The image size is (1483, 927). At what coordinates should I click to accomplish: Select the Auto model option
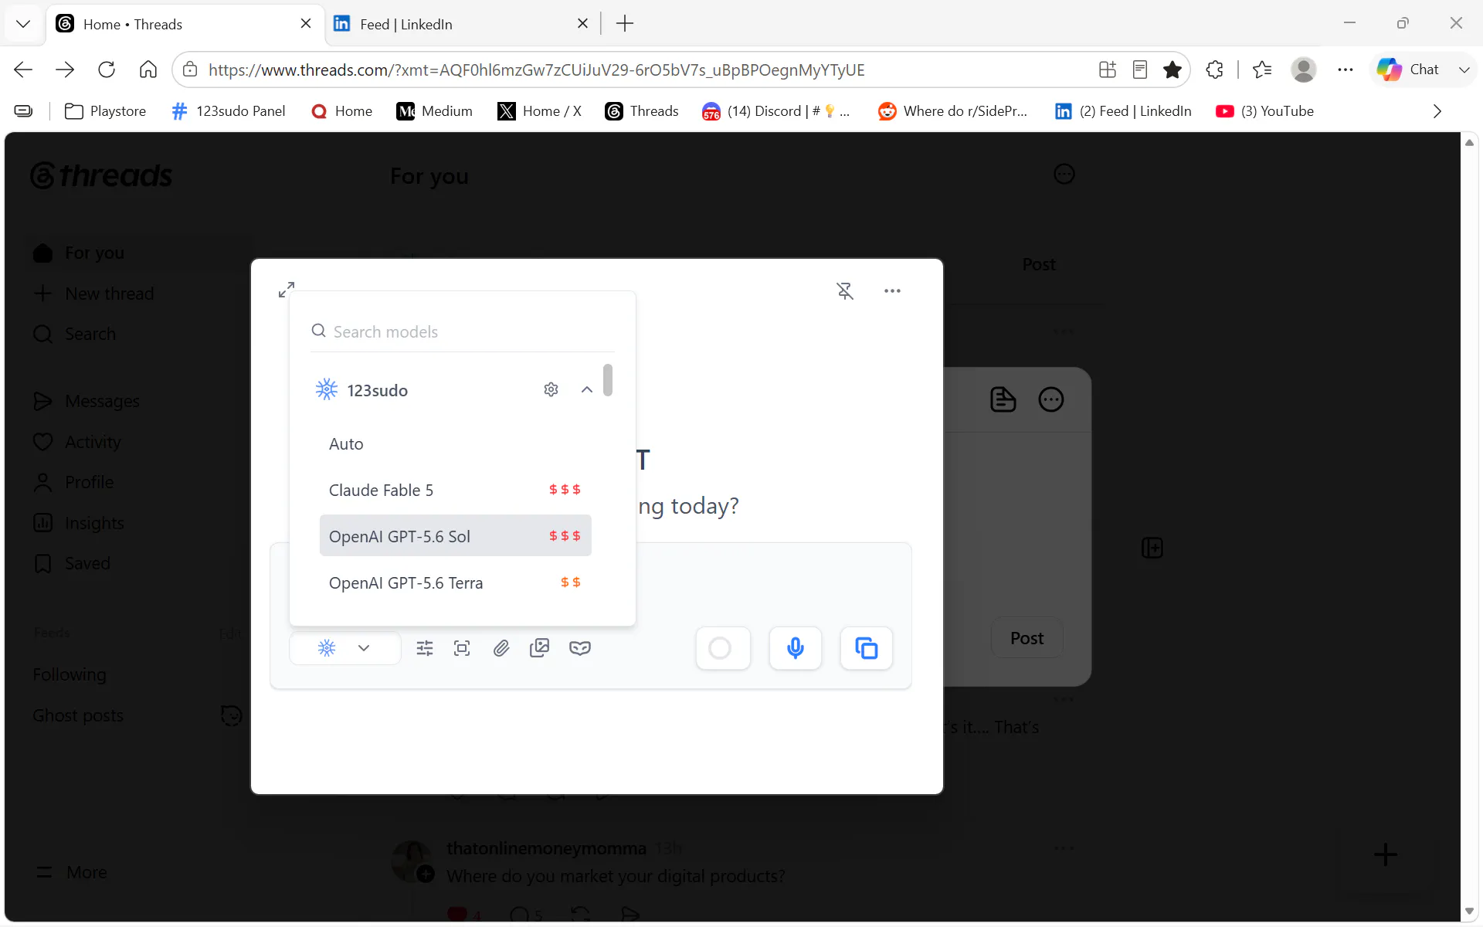(456, 444)
